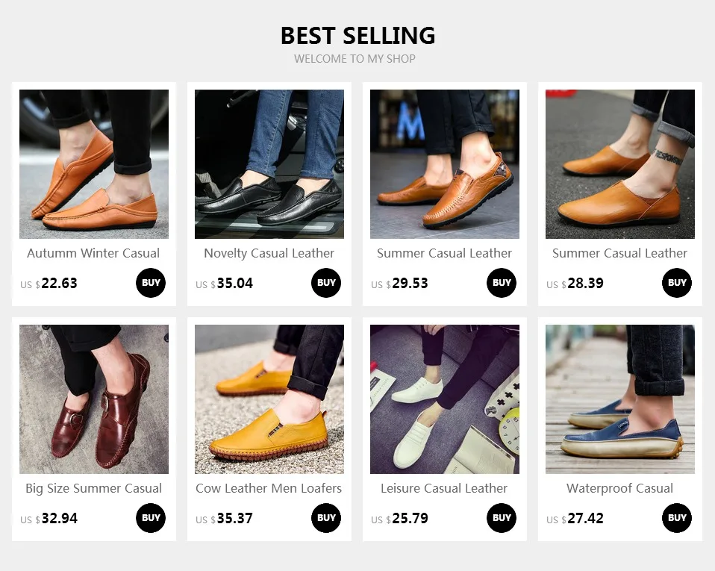Open the white sneakers product image
Viewport: 715px width, 571px height.
tap(445, 399)
